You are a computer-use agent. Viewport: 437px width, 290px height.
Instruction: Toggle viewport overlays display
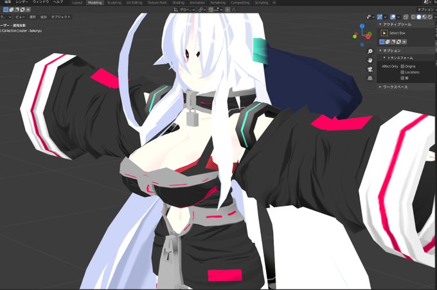[x=393, y=17]
